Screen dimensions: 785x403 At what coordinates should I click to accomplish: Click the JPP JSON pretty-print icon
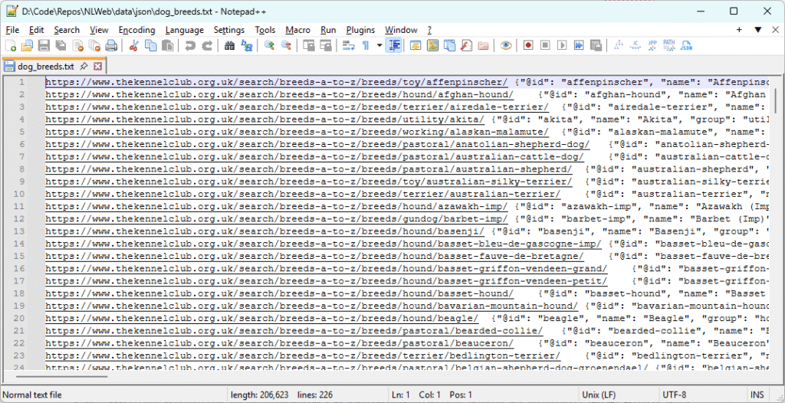pos(652,46)
